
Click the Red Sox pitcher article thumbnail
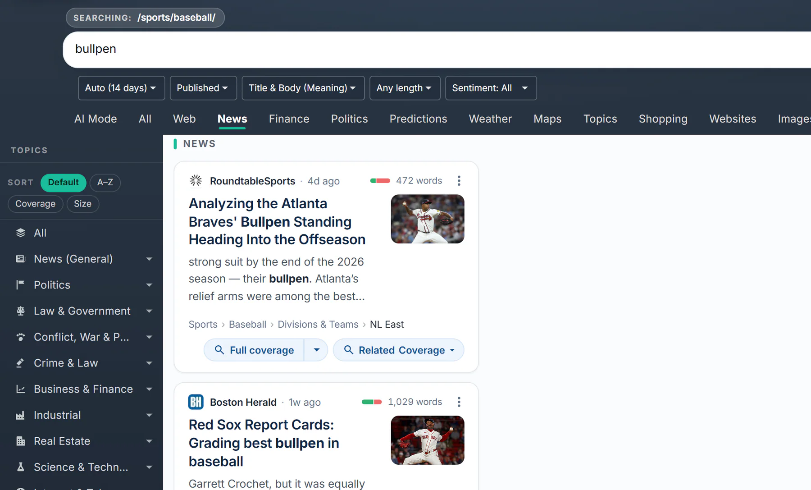[428, 440]
